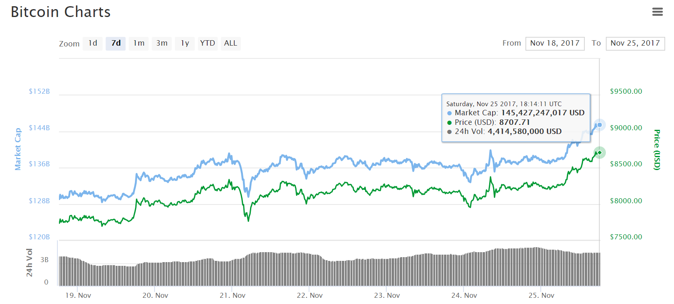Select the 1m zoom button

tap(139, 43)
